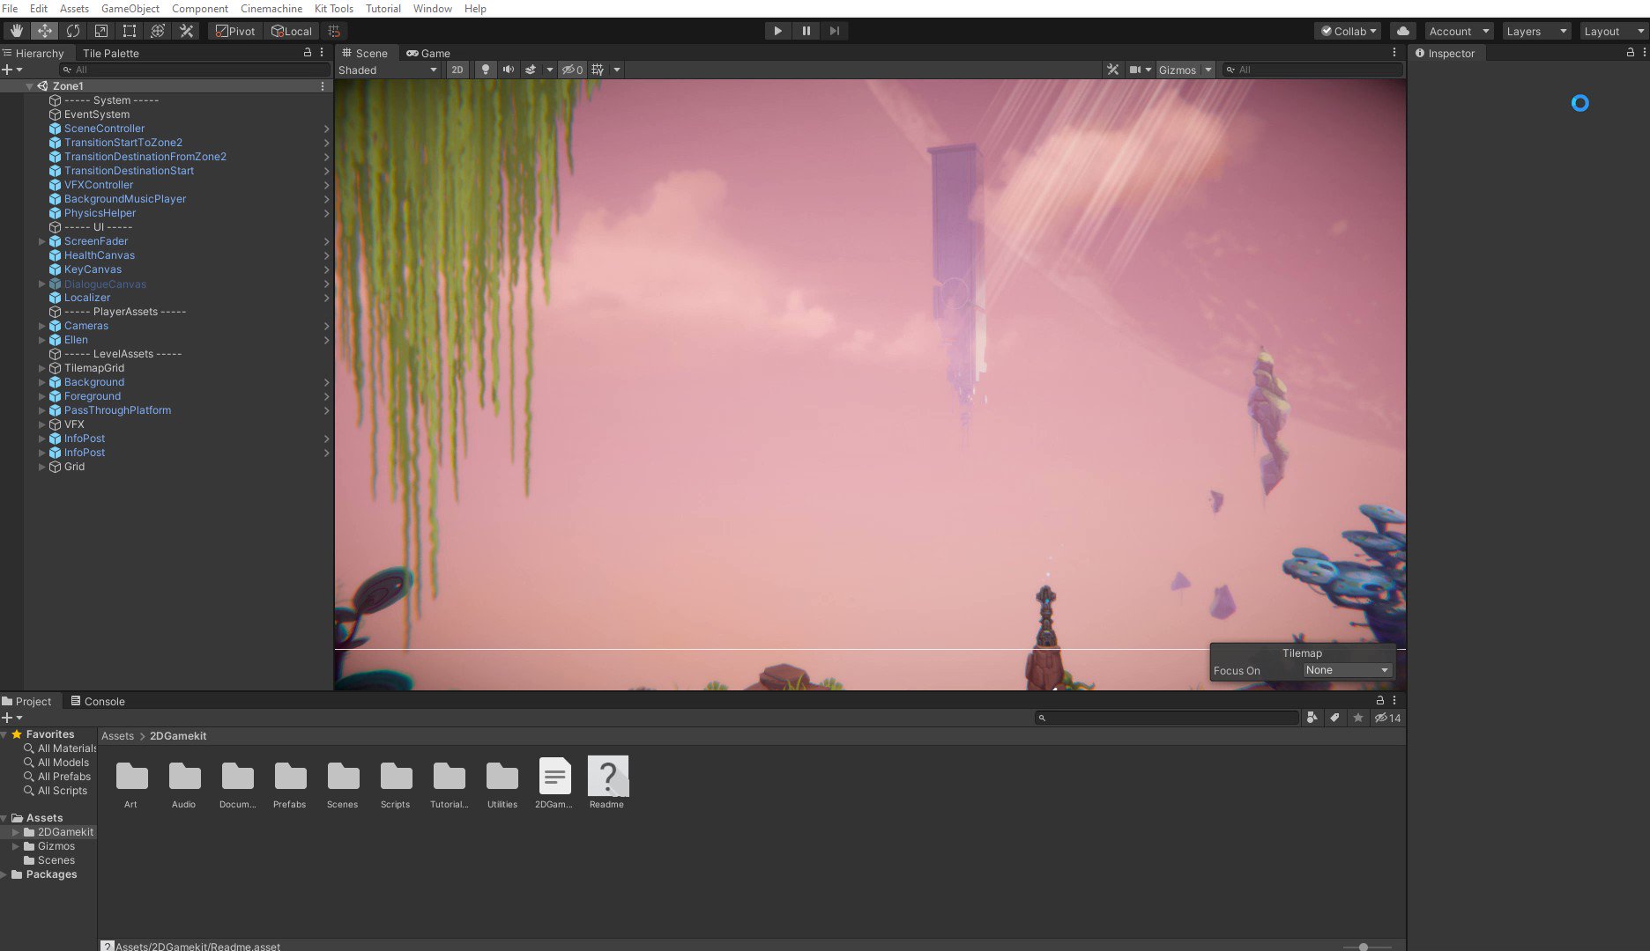Toggle scene effects (skybox, fog) icon
Image resolution: width=1650 pixels, height=951 pixels.
(531, 70)
